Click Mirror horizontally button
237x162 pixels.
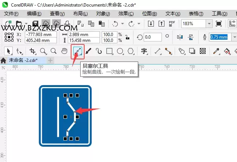pyautogui.click(x=180, y=37)
